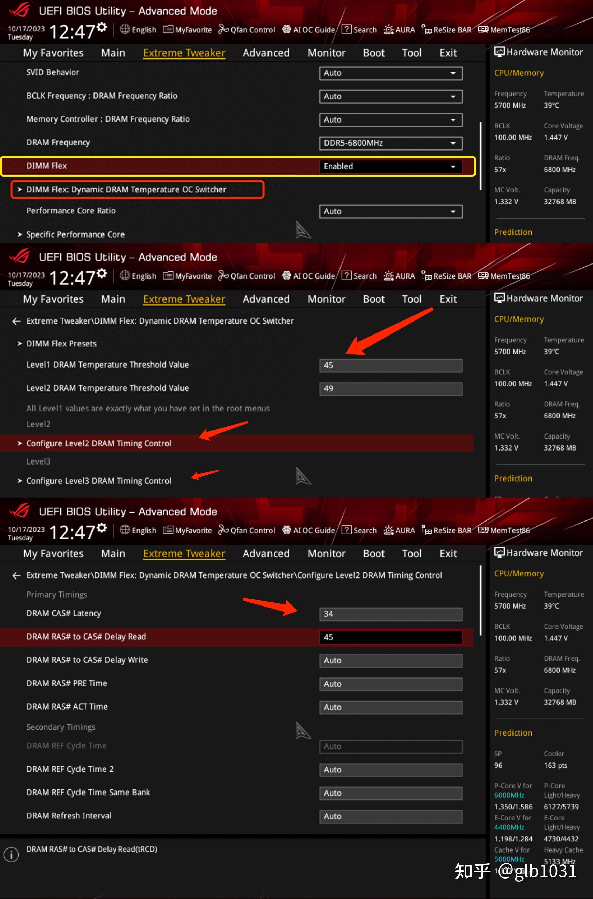Open Boot tab in DIMM Flex Presets screen
The height and width of the screenshot is (899, 593).
pos(374,299)
